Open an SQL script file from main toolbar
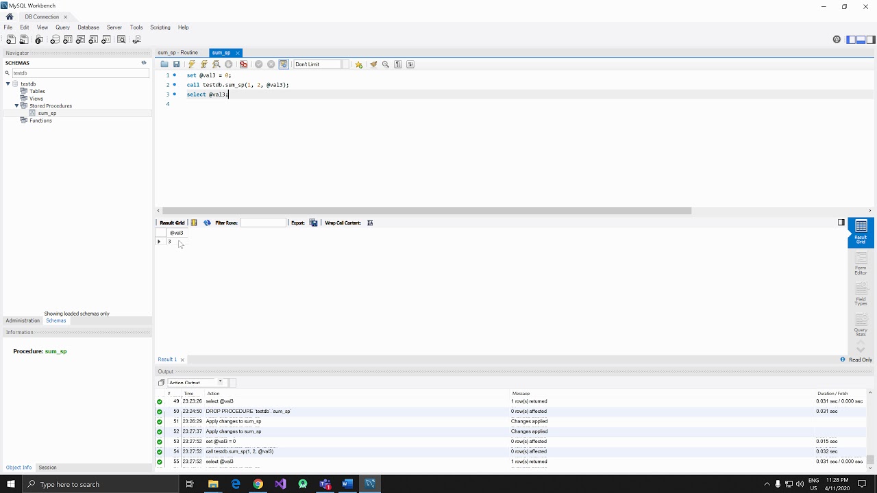The height and width of the screenshot is (493, 877). tap(23, 40)
